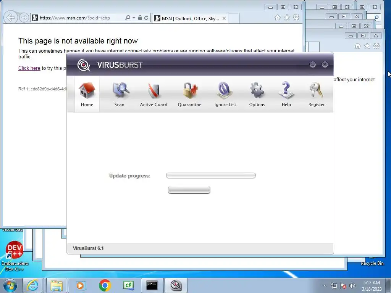
Task: Refresh the MSN page in Internet Explorer
Action: [x=146, y=18]
